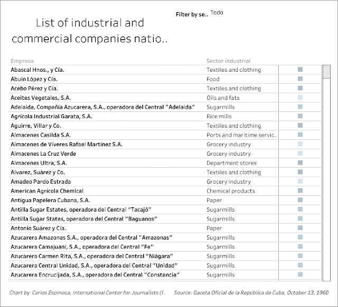The image size is (338, 307).
Task: Click Aceites Vegetales, S.A. company name
Action: tap(41, 98)
